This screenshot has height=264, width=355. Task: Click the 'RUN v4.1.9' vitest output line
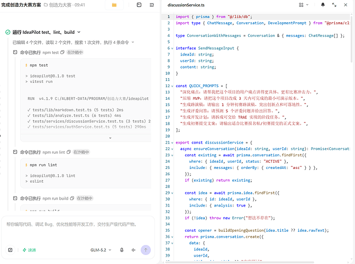click(88, 99)
